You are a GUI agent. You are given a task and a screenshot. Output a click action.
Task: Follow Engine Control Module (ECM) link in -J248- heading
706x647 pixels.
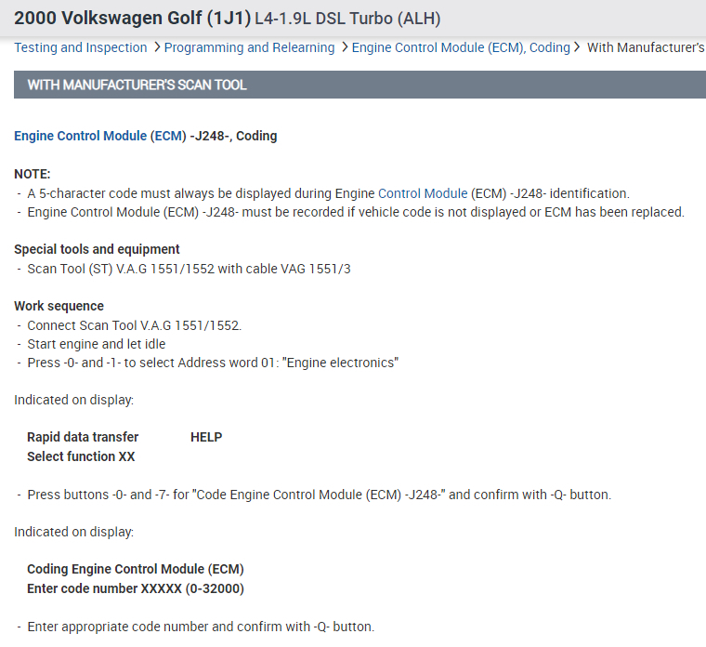pos(99,136)
